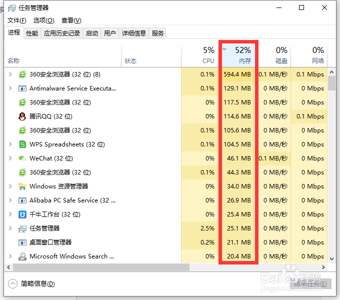Sort by the 状态 column header
This screenshot has width=340, height=300.
tap(151, 56)
